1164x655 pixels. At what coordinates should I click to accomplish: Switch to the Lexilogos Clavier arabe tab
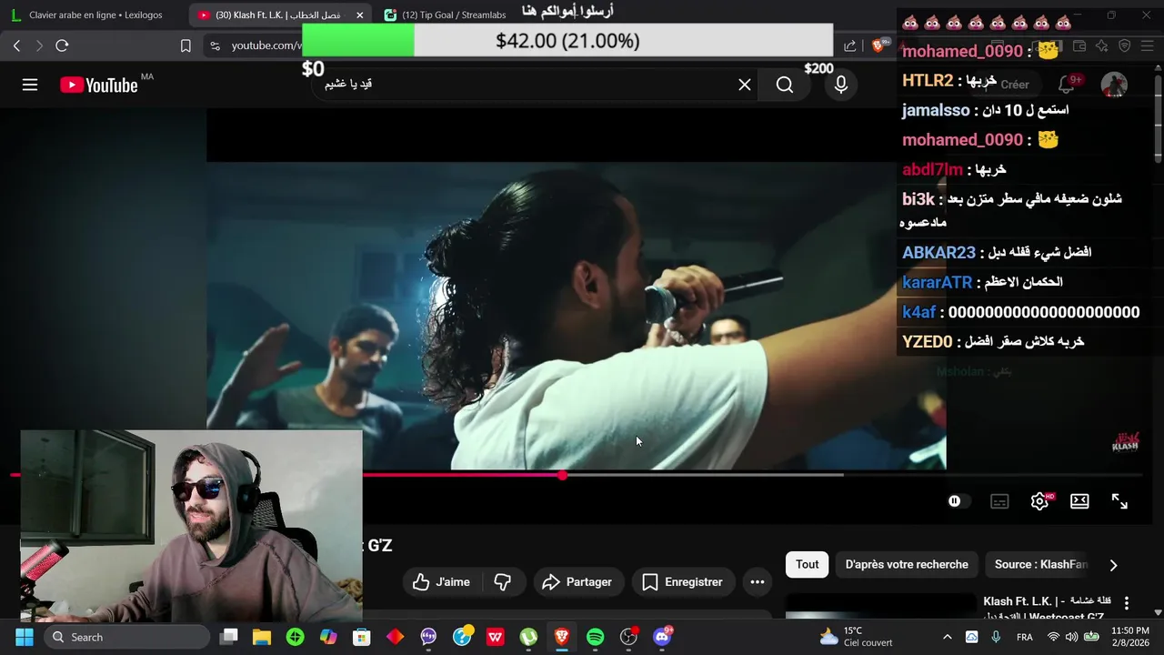(95, 15)
